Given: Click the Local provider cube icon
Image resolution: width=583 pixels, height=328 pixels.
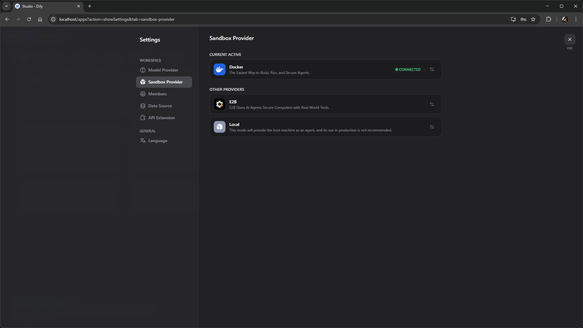Looking at the screenshot, I should tap(219, 127).
